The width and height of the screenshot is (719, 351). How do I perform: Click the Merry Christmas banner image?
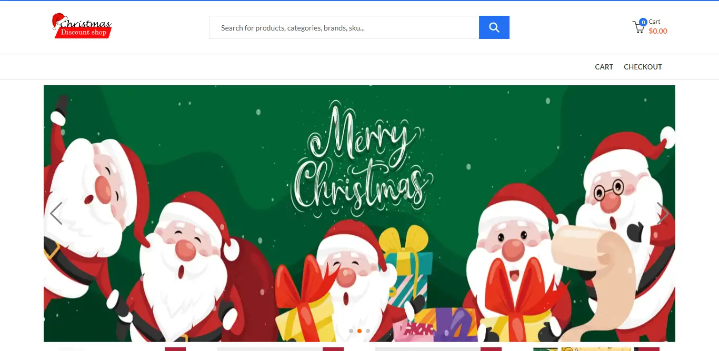click(x=359, y=214)
